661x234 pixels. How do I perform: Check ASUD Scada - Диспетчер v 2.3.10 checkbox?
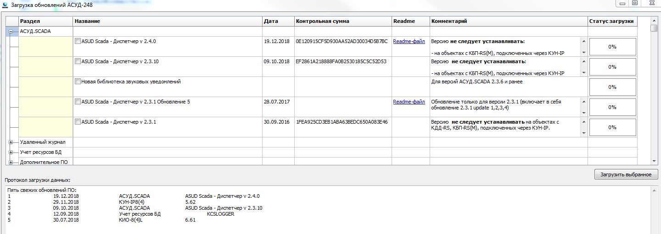(x=78, y=62)
